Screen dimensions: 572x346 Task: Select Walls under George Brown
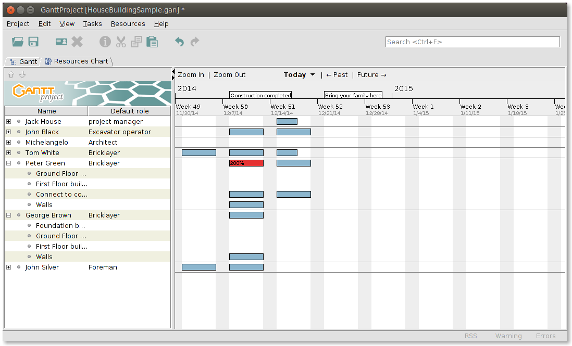[44, 257]
